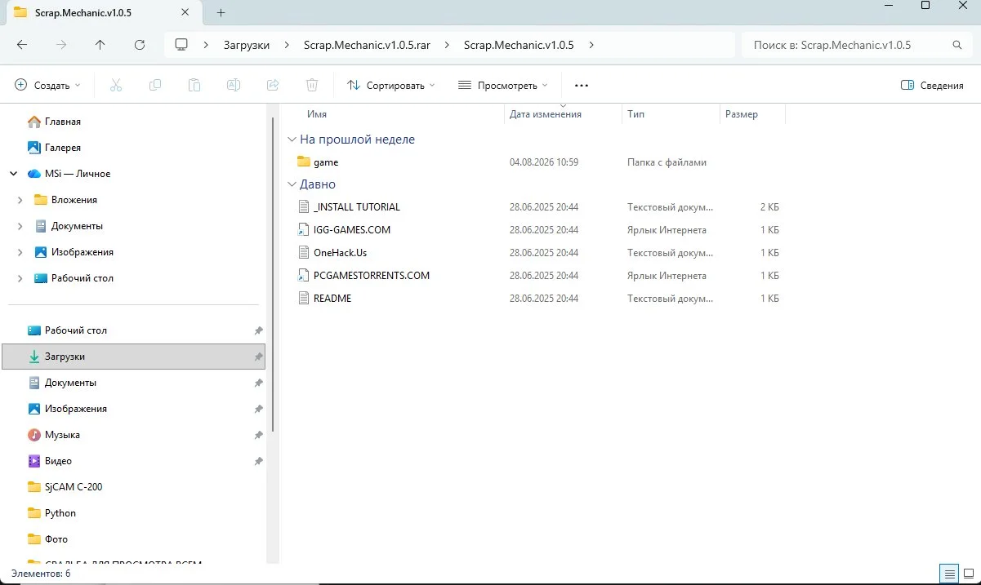981x585 pixels.
Task: Click the navigation pane vertical scrollbar
Action: [x=273, y=273]
